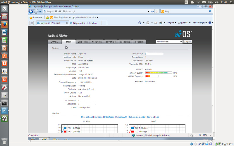Open the Throughput monitor link
This screenshot has height=146, width=234.
[87, 117]
